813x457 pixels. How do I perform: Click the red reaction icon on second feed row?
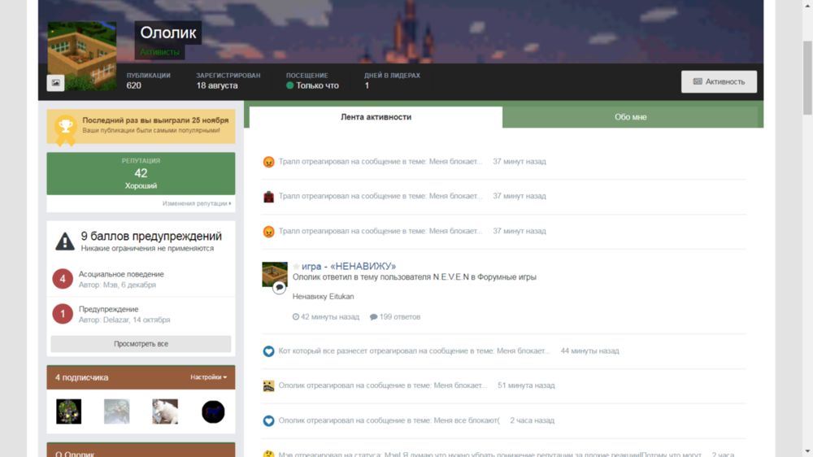268,197
